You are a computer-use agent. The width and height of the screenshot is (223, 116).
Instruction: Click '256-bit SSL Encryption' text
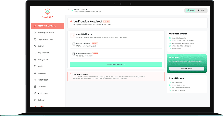tap(179, 85)
